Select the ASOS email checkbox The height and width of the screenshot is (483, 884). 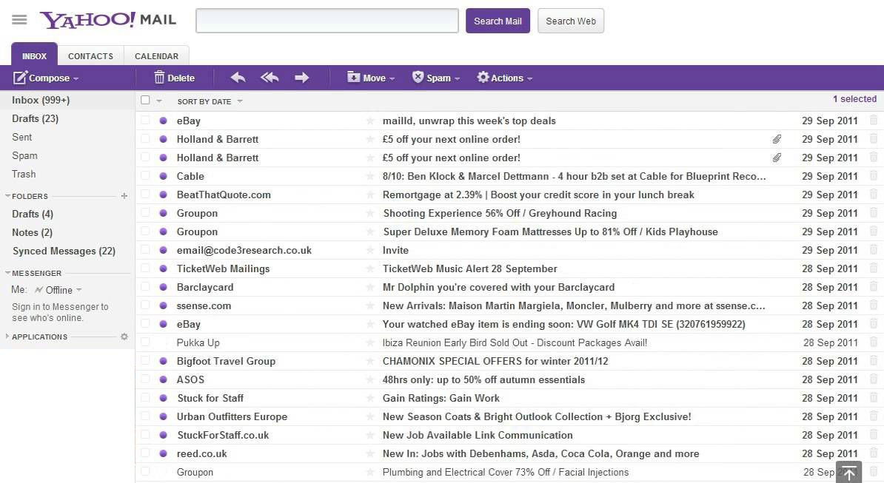(145, 379)
